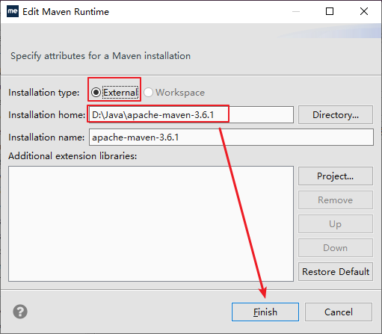Minimize the Edit Maven Runtime window

pos(296,11)
